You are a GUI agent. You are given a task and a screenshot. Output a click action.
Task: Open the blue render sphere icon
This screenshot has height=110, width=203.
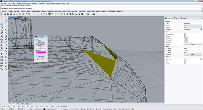(x=82, y=14)
